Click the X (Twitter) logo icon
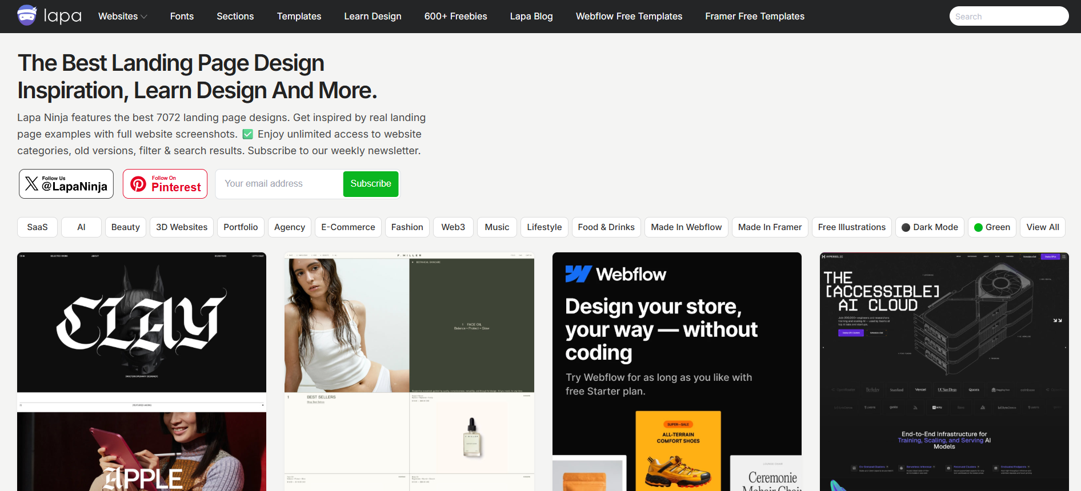This screenshot has width=1081, height=491. (31, 183)
